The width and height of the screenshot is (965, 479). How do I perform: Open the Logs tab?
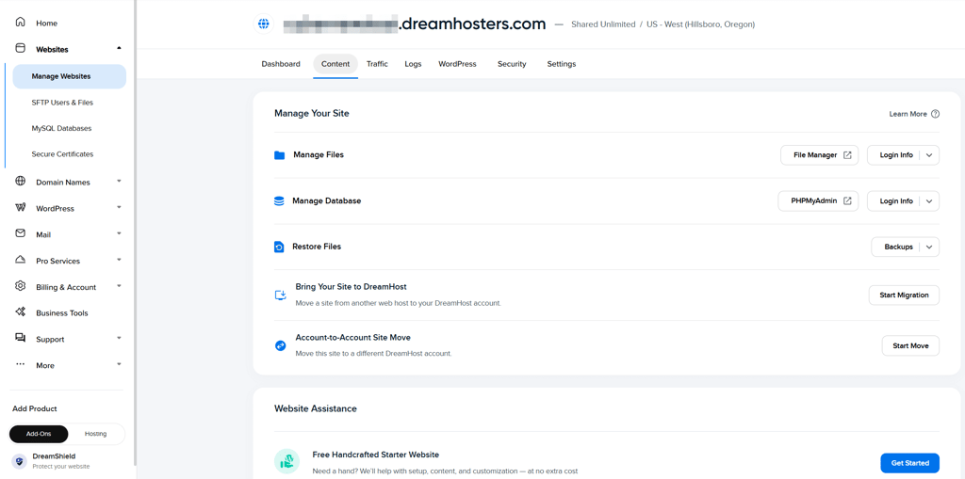point(413,64)
